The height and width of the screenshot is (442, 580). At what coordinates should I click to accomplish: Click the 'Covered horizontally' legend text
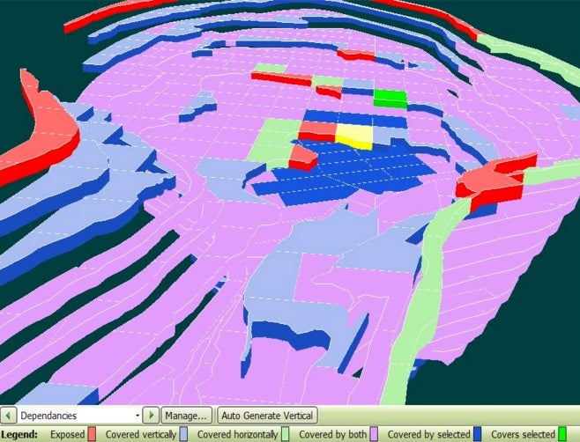tap(237, 435)
